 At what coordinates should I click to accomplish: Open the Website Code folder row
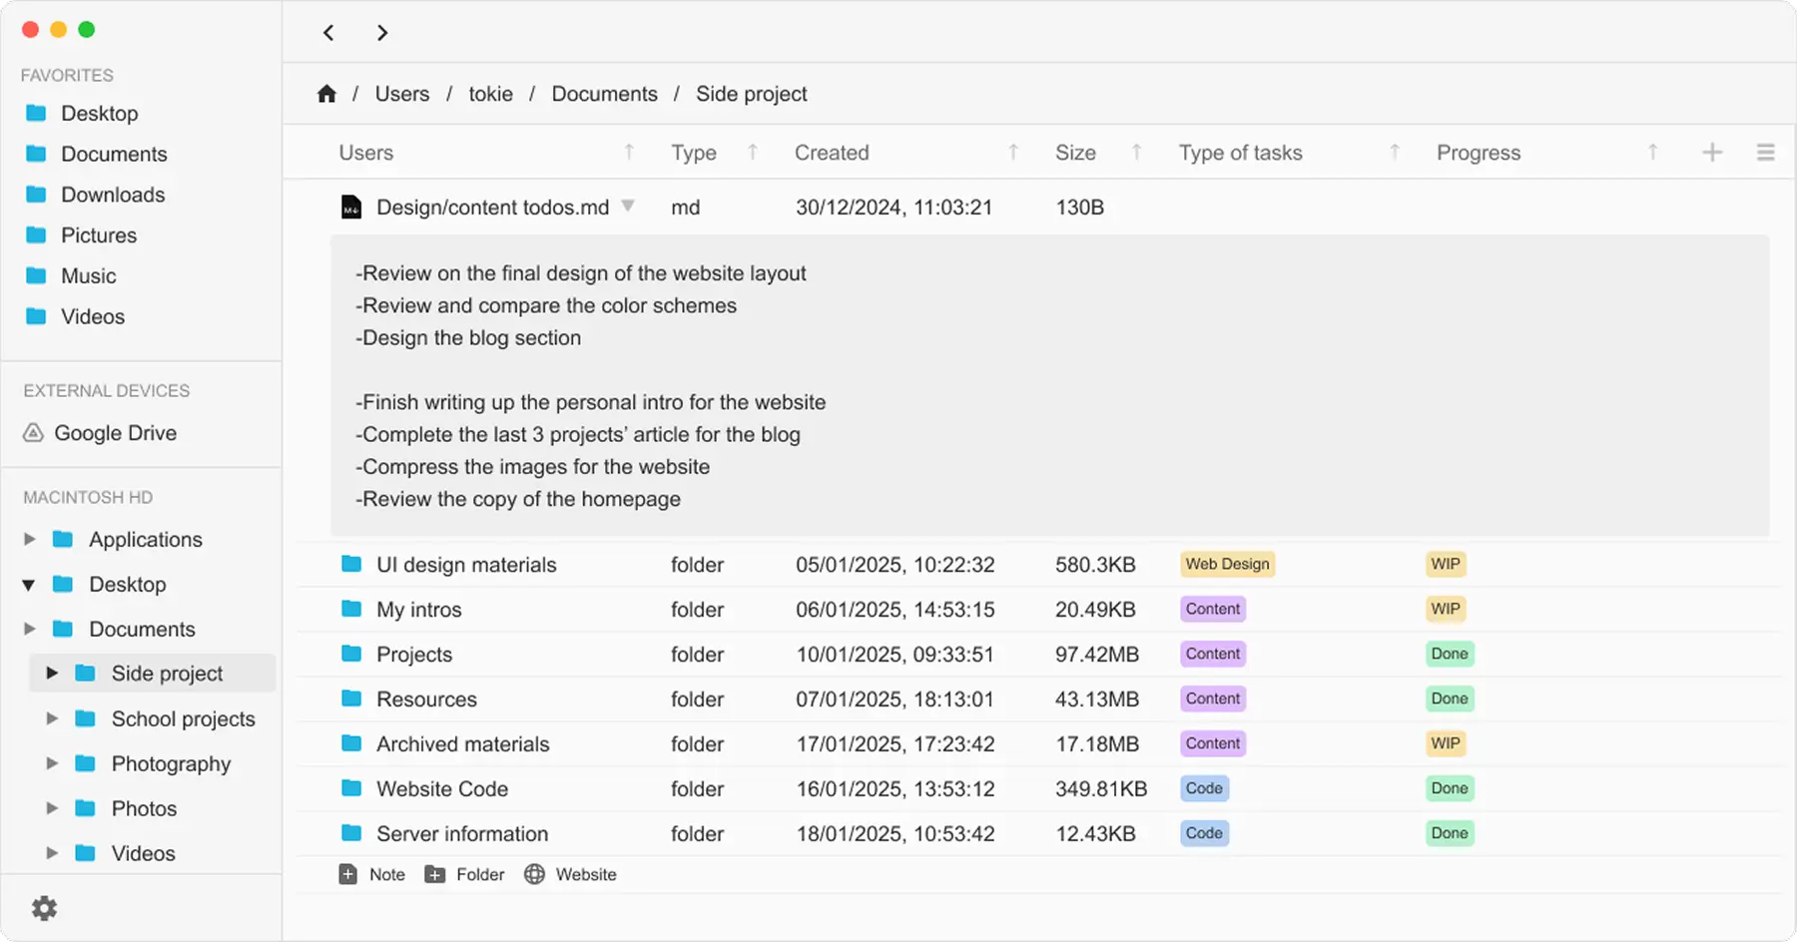click(x=442, y=788)
